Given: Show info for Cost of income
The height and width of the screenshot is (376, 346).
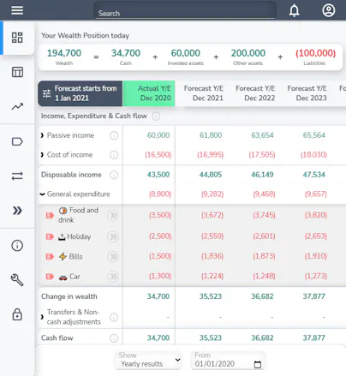Looking at the screenshot, I should pyautogui.click(x=114, y=155).
